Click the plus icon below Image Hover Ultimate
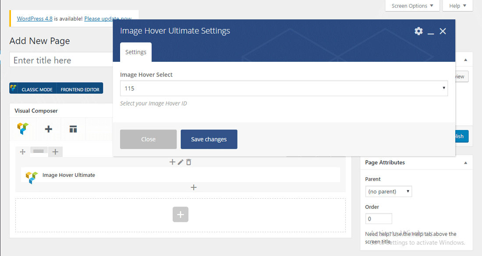 [194, 187]
